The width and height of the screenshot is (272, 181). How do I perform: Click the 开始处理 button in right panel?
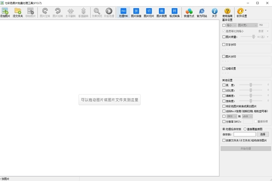pyautogui.click(x=246, y=148)
